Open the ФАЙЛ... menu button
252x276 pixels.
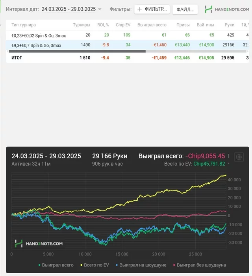(185, 9)
